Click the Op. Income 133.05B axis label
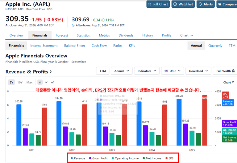This screenshot has height=163, width=237. tap(230, 131)
